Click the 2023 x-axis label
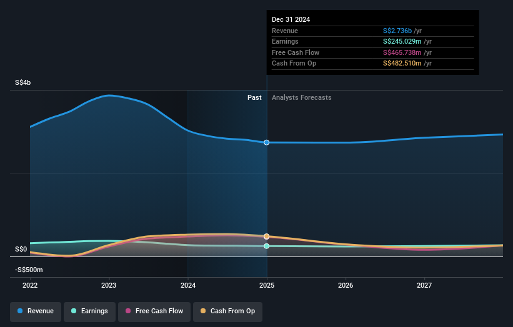 pyautogui.click(x=109, y=286)
